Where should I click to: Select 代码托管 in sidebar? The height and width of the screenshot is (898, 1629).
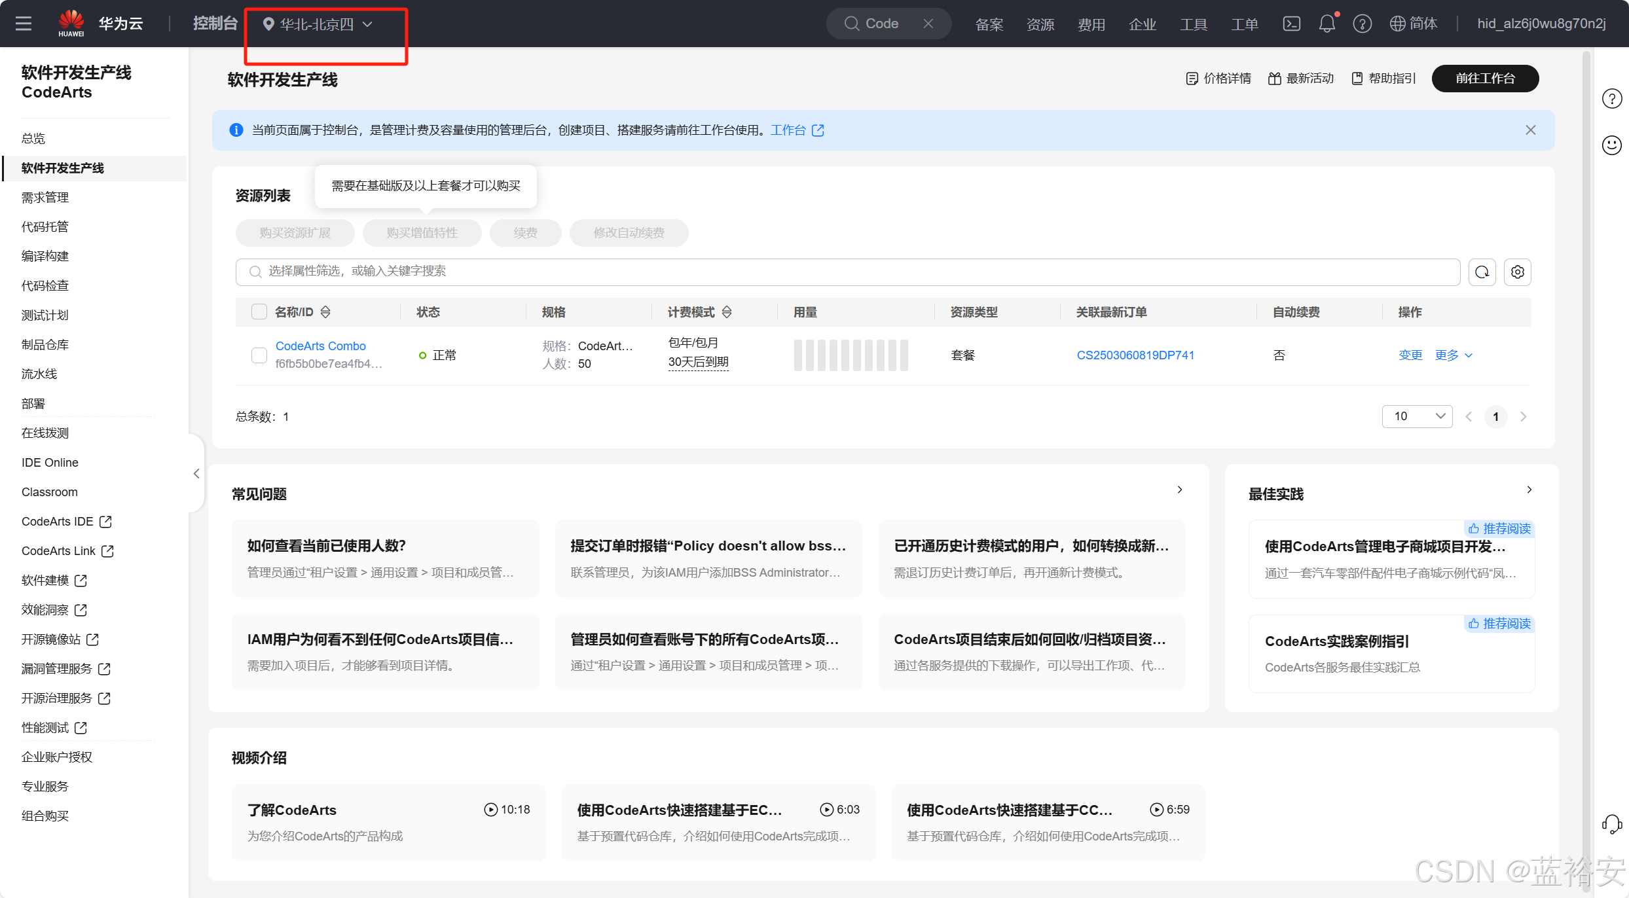(45, 226)
